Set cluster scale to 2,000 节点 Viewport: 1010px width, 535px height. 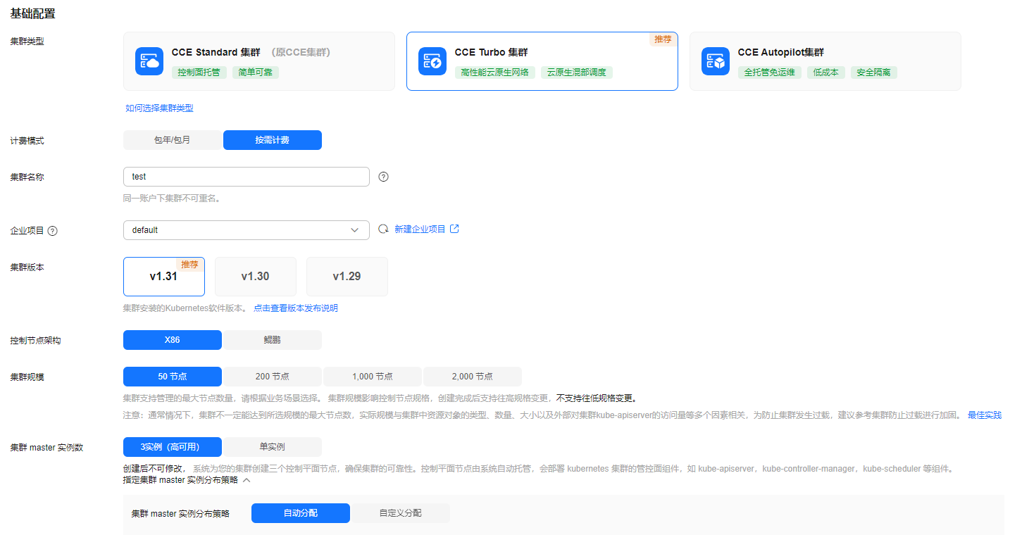pyautogui.click(x=473, y=377)
